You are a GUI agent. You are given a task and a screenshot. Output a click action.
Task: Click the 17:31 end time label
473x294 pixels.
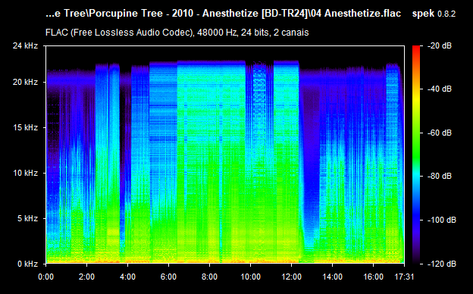pos(404,277)
